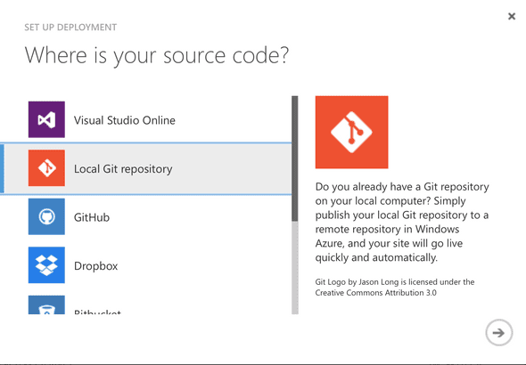Click the large Git logo in details pane

pos(351,133)
